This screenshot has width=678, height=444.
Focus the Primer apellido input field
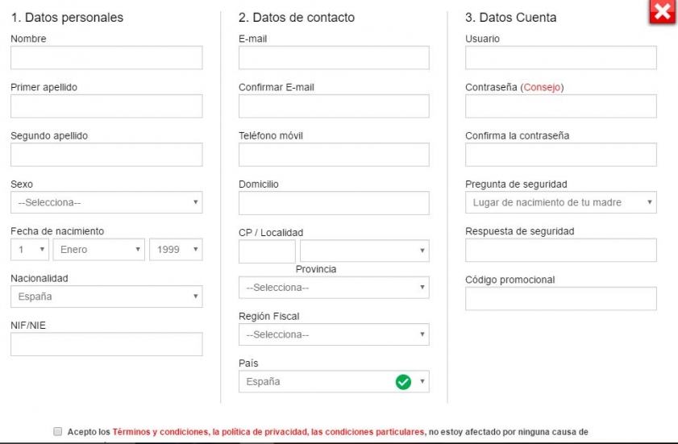tap(106, 106)
